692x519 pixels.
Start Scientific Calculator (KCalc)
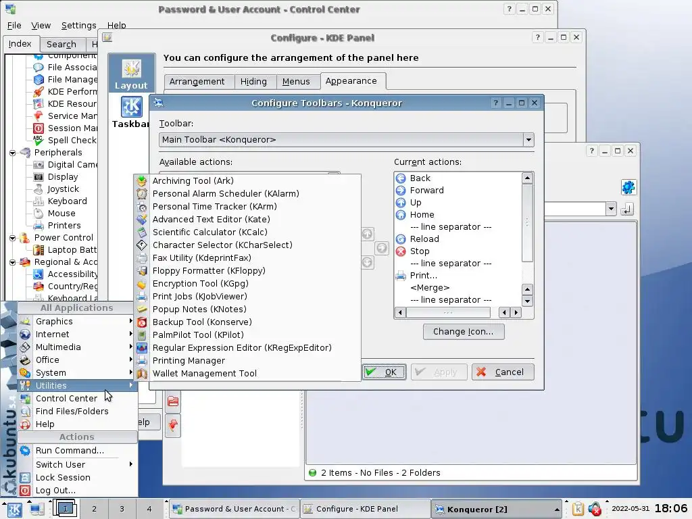pos(247,232)
